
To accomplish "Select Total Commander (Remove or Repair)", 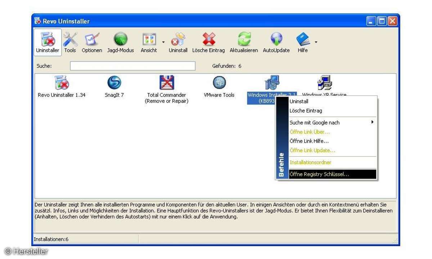I will [167, 90].
